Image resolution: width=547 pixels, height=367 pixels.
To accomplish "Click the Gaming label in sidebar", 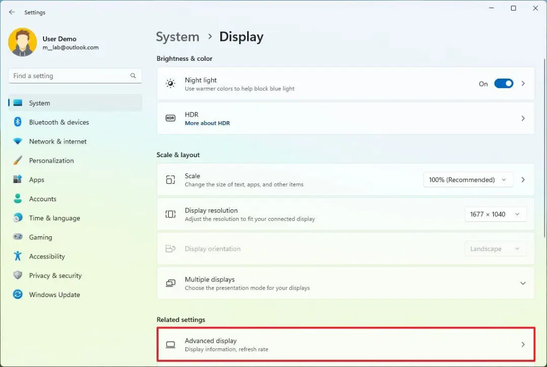I will pos(41,237).
